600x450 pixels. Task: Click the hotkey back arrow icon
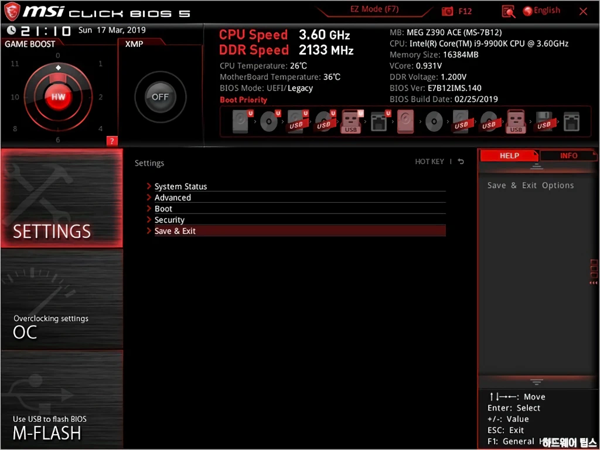(x=461, y=162)
